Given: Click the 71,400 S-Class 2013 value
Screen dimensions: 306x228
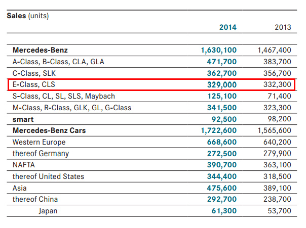Looking at the screenshot, I should [278, 96].
